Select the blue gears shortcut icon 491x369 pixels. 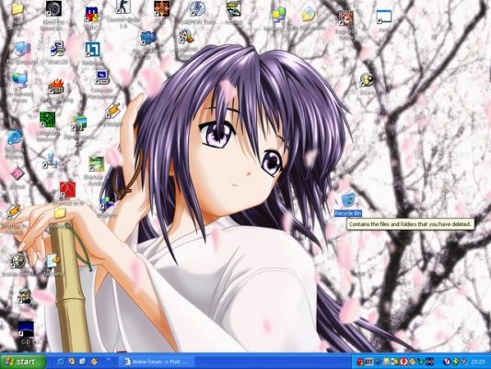pos(147,38)
